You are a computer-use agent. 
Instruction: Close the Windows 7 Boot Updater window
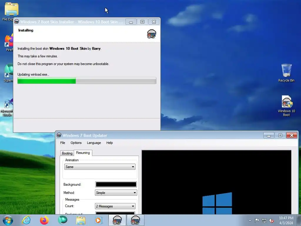pyautogui.click(x=292, y=135)
